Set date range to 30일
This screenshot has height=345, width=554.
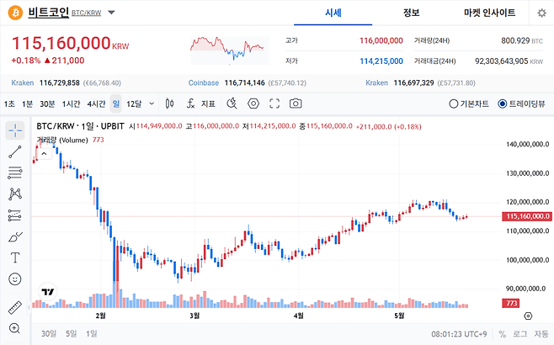point(49,334)
